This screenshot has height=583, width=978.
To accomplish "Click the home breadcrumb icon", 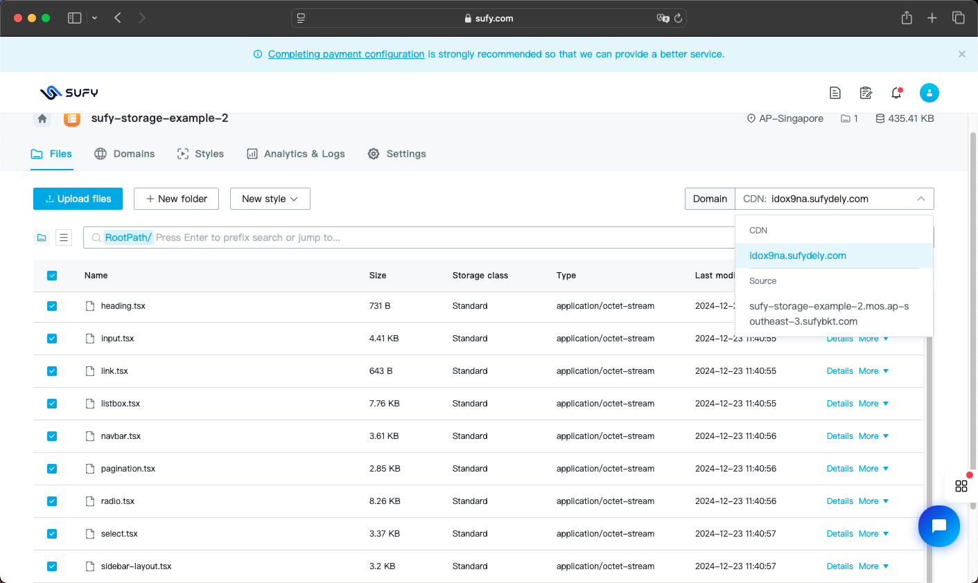I will pyautogui.click(x=42, y=118).
